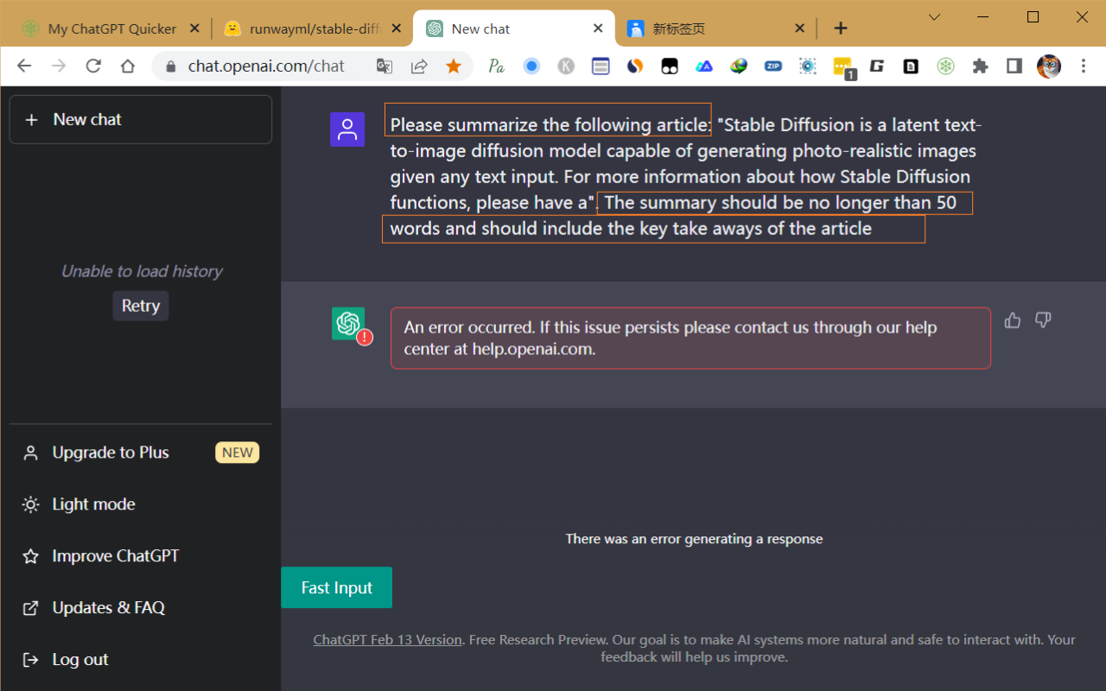Go forward in browser history

tap(59, 66)
